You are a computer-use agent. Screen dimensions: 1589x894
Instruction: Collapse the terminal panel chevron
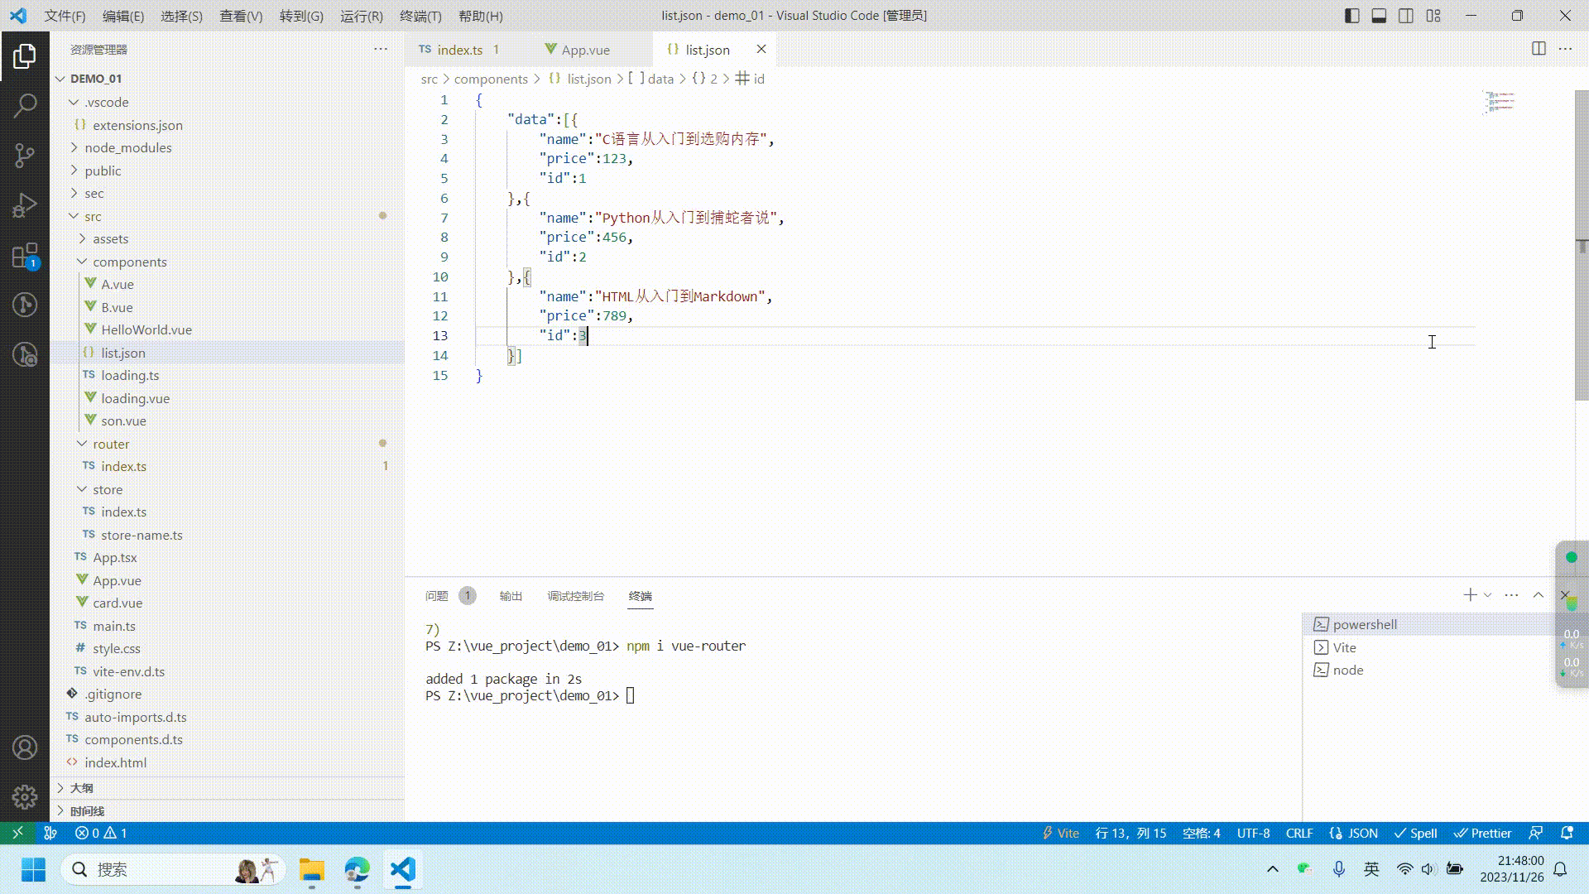point(1538,594)
